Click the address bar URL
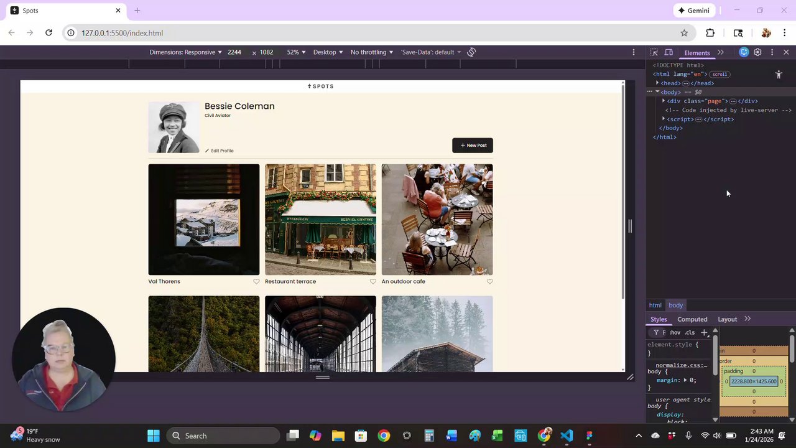Viewport: 796px width, 448px height. tap(123, 33)
